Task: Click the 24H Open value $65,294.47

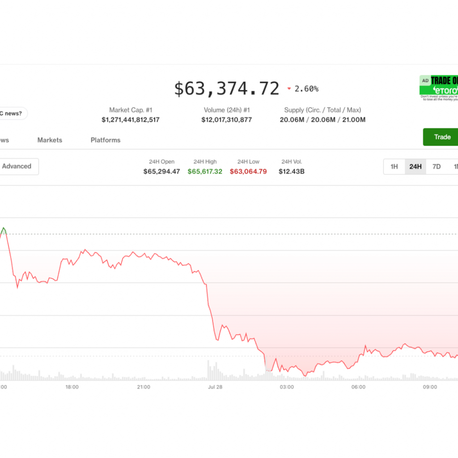Action: (161, 171)
